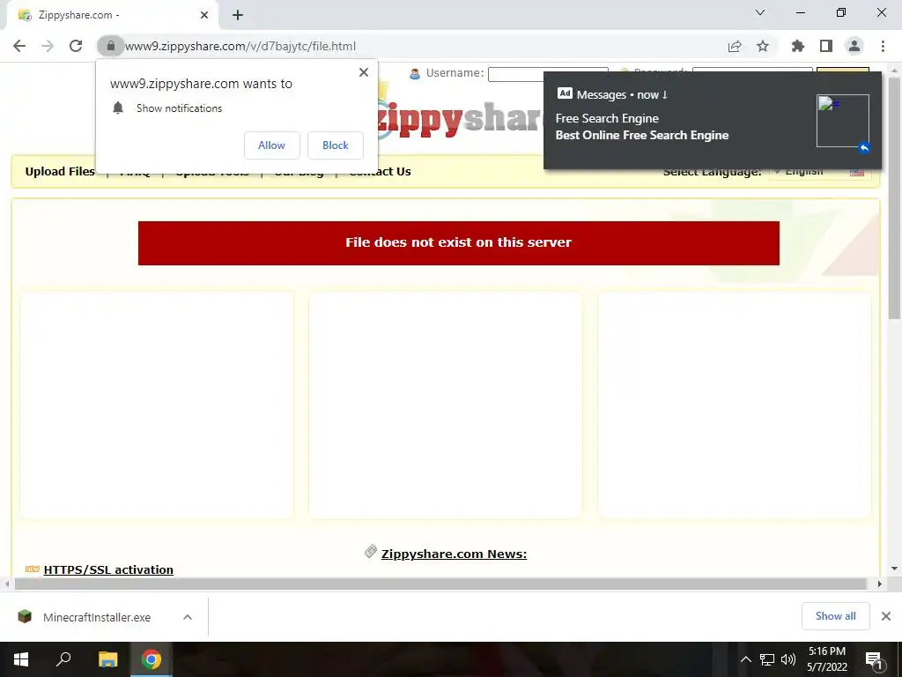Image resolution: width=902 pixels, height=677 pixels.
Task: Click the horizontal scroll right arrow
Action: point(879,584)
